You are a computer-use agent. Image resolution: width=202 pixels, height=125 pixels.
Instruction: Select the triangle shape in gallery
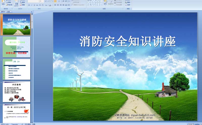(x=91, y=3)
